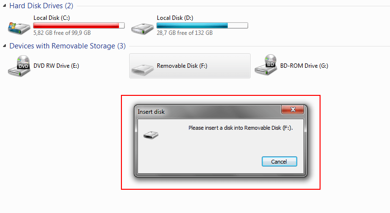390x213 pixels.
Task: Click the BD-ROM Drive (G:) text label
Action: (x=304, y=66)
